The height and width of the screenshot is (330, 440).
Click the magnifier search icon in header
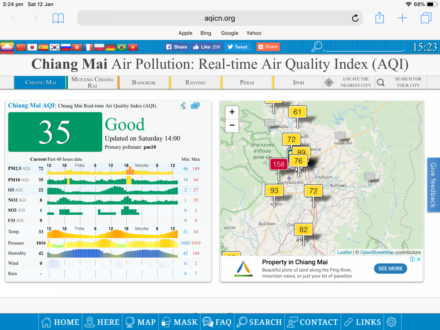317,47
